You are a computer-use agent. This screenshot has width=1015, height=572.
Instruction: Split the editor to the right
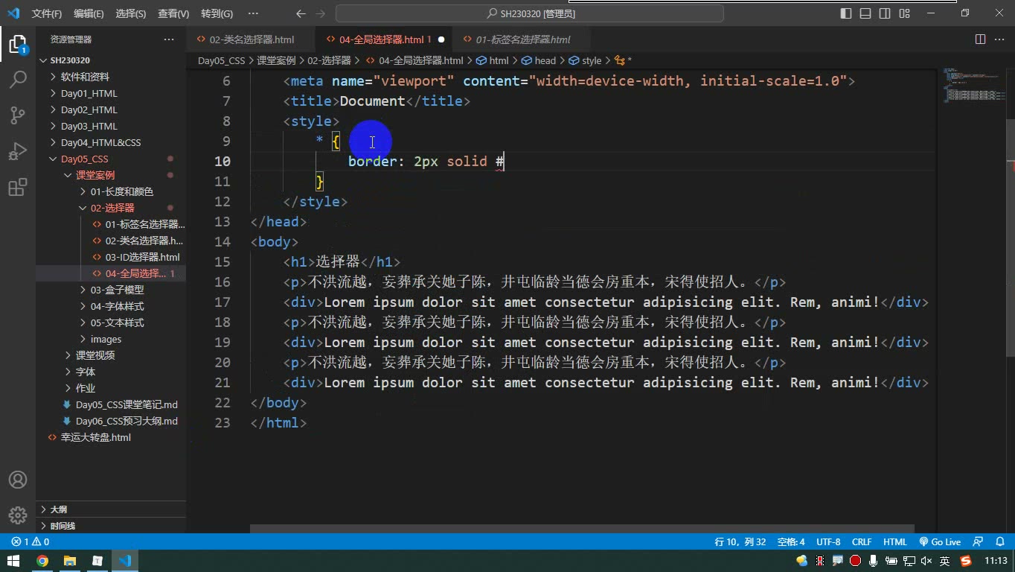point(980,39)
